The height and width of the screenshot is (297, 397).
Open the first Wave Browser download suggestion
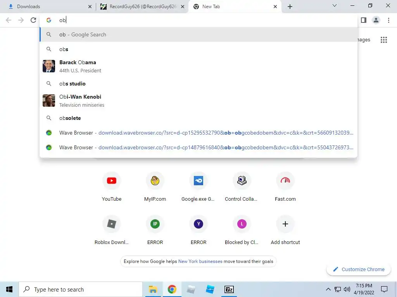(198, 133)
